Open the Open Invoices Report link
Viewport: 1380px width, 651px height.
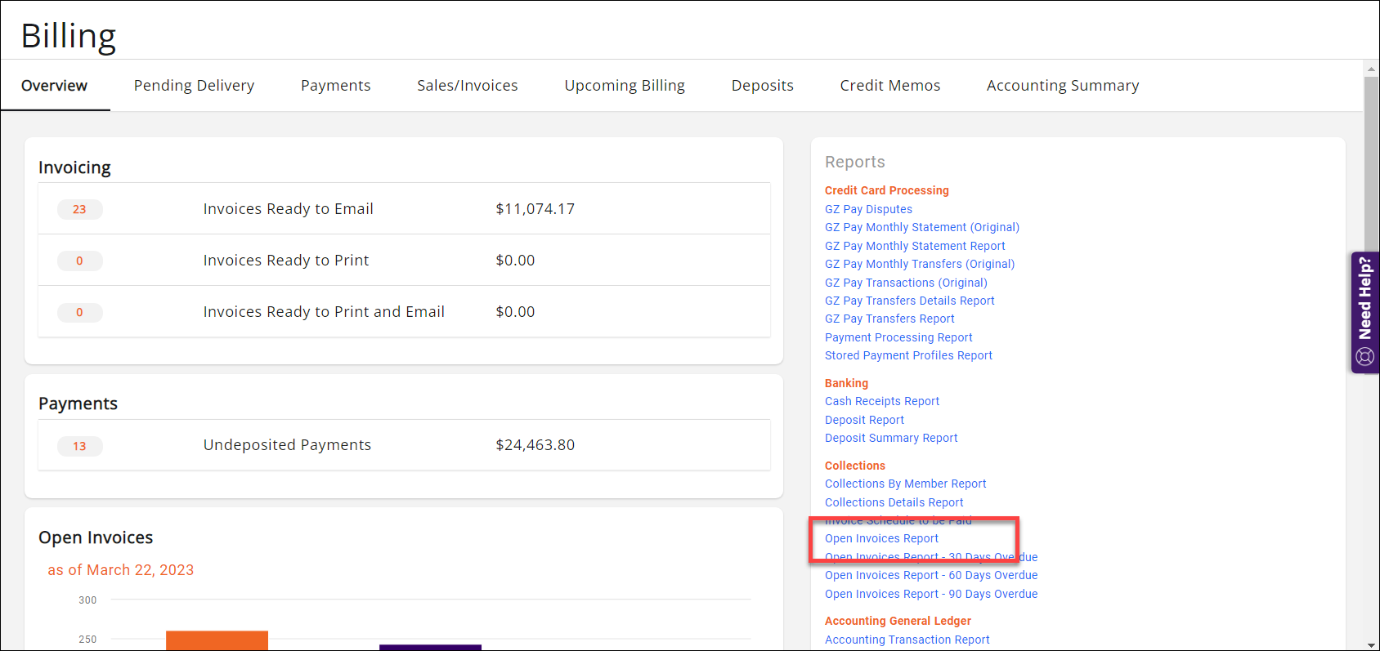[x=881, y=538]
